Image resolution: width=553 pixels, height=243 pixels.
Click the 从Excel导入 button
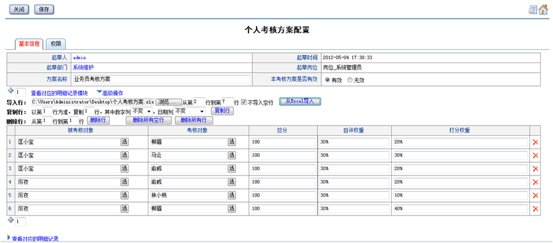point(300,101)
